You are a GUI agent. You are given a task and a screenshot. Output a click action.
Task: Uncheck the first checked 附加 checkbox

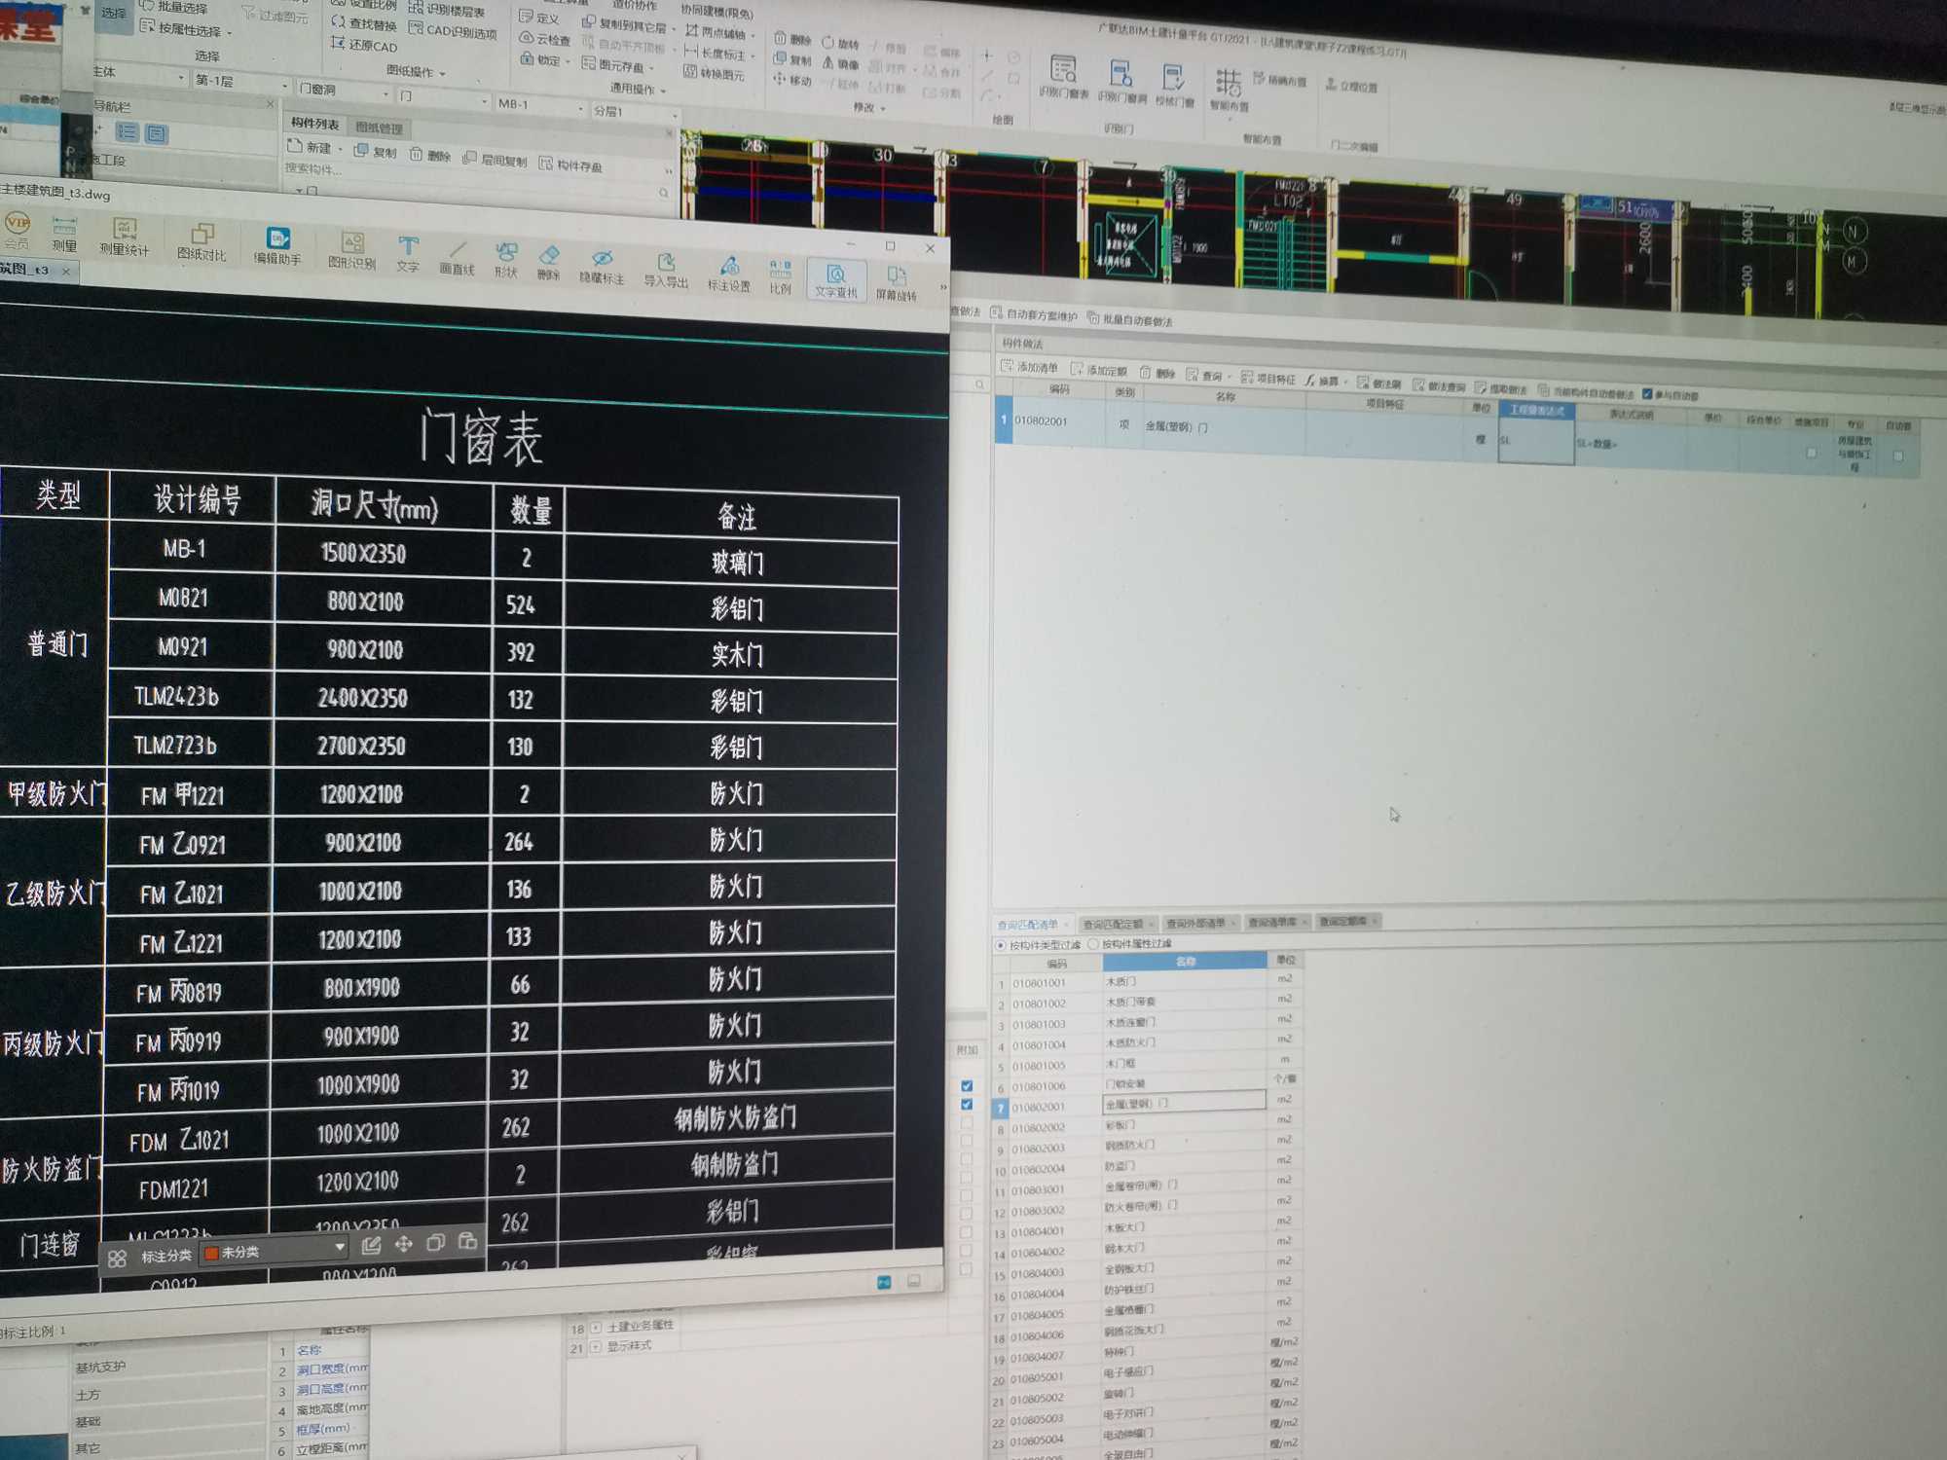click(967, 1085)
